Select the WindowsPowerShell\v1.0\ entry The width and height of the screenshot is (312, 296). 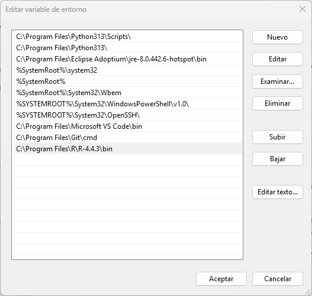(x=127, y=104)
